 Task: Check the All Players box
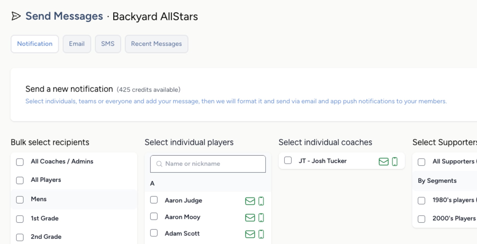20,180
